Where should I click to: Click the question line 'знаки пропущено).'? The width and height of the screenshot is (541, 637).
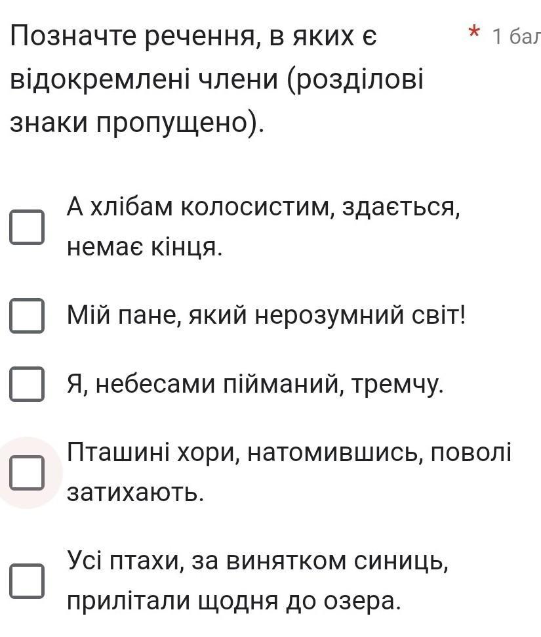coord(136,123)
